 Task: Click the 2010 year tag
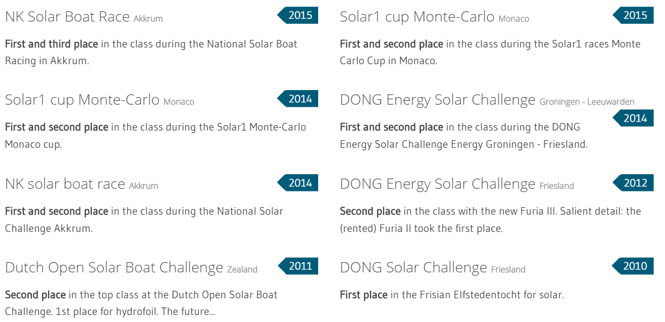(635, 266)
